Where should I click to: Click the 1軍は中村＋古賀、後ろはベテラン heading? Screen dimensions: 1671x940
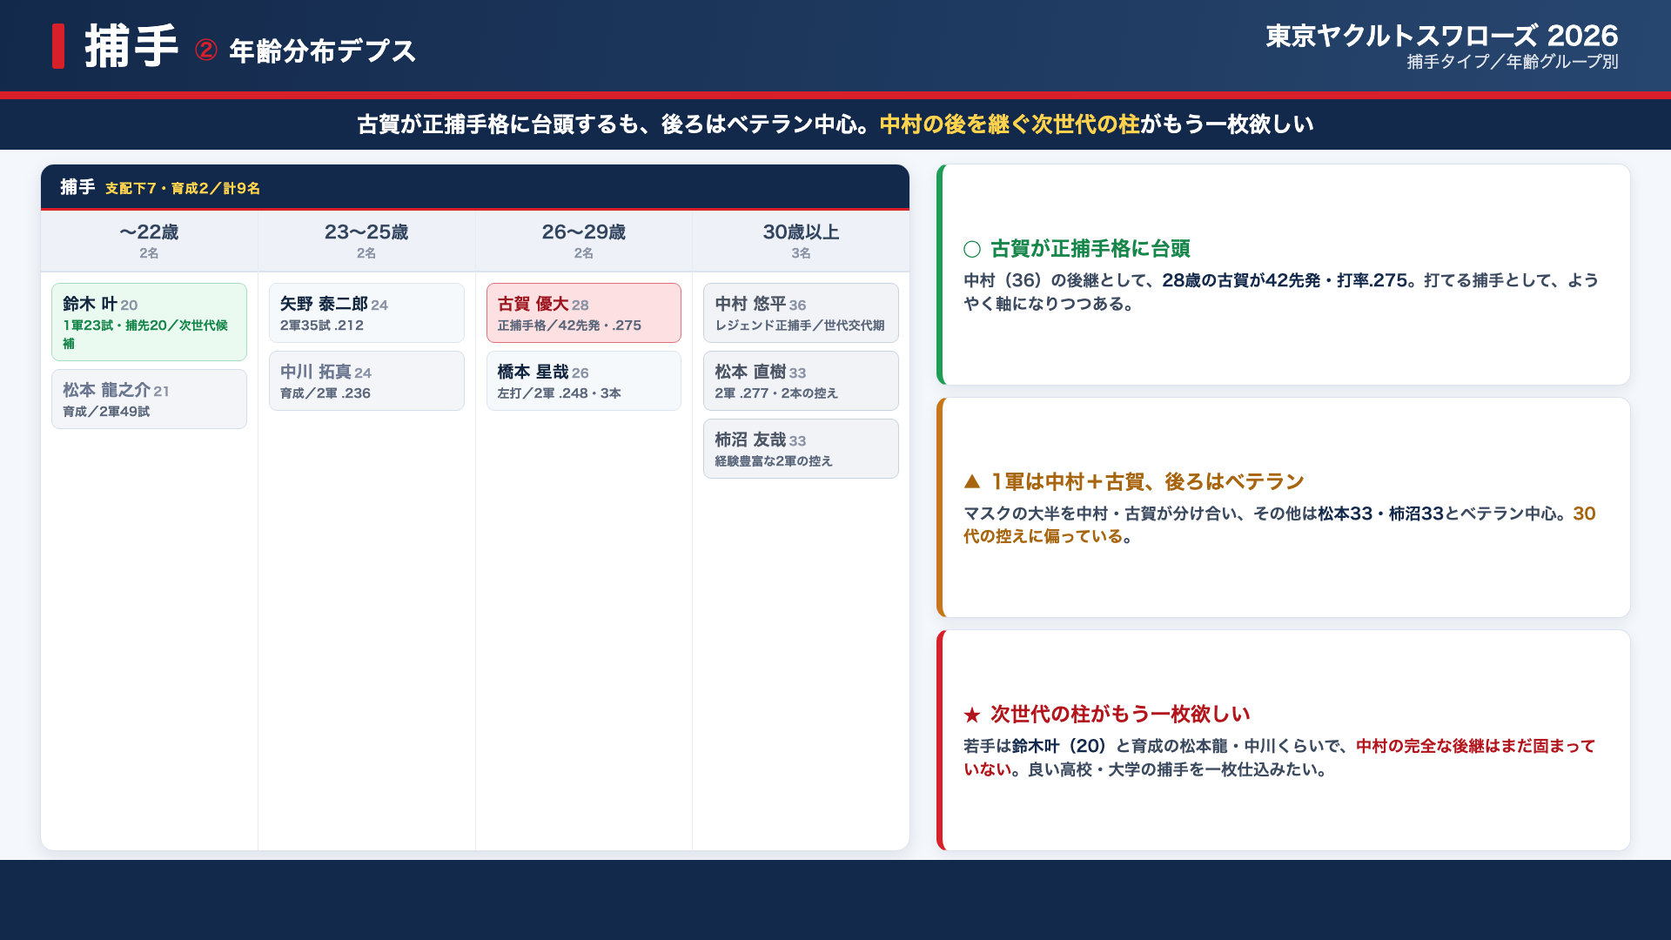click(x=1148, y=481)
